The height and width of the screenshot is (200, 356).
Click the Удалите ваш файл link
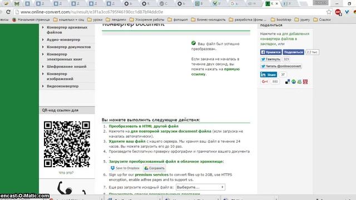[127, 141]
